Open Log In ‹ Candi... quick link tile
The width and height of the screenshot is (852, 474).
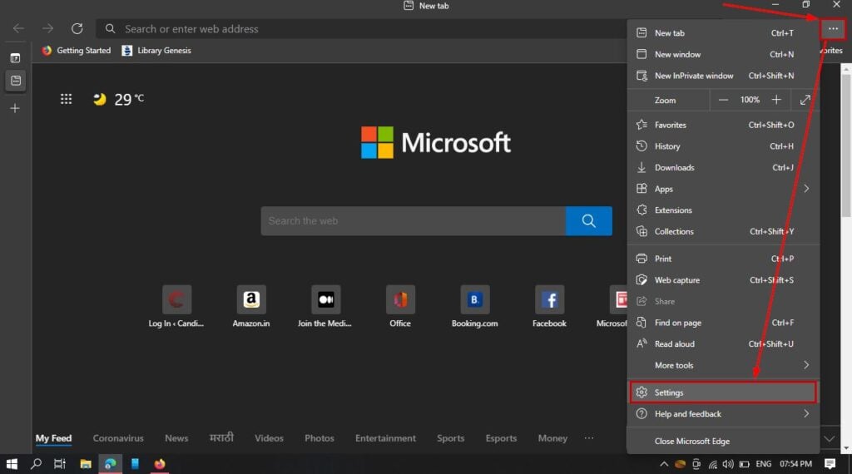(x=176, y=307)
